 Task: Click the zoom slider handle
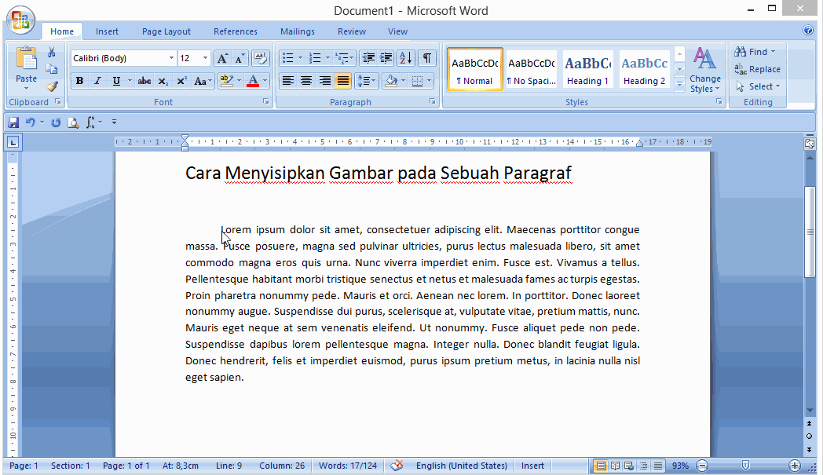point(745,466)
